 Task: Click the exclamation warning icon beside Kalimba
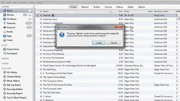(x=37, y=15)
